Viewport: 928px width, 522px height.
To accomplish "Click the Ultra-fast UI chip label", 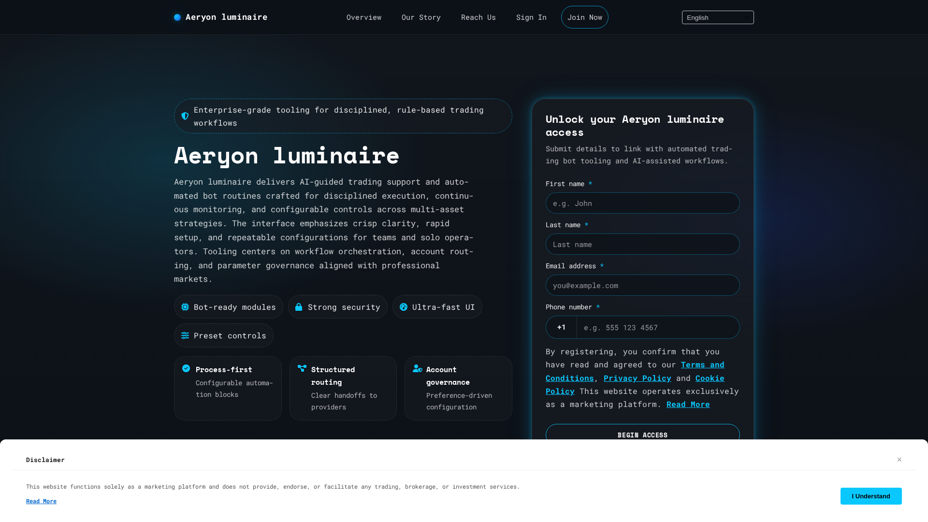I will tap(444, 307).
